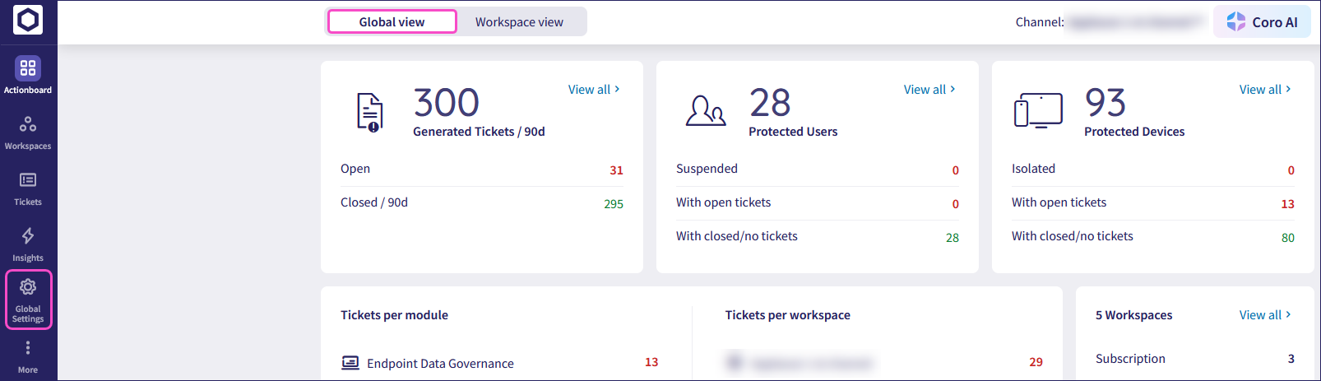View all protected users
This screenshot has height=381, width=1321.
[929, 90]
